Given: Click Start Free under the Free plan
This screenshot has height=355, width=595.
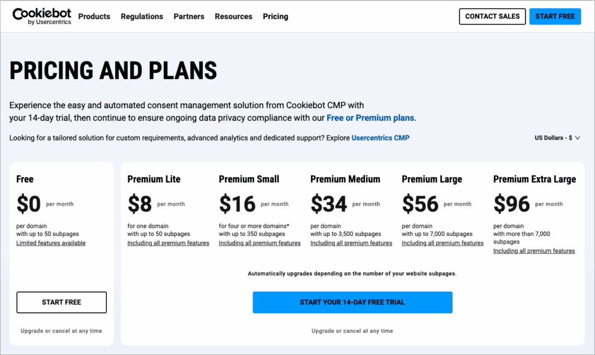Looking at the screenshot, I should tap(62, 302).
